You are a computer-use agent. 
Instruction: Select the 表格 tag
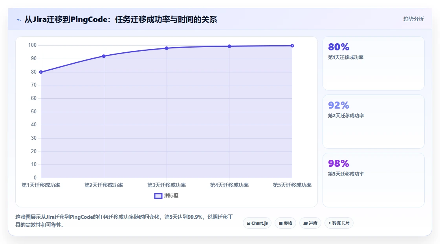(285, 223)
